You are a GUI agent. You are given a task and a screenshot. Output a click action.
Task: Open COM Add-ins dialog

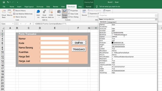[51, 14]
